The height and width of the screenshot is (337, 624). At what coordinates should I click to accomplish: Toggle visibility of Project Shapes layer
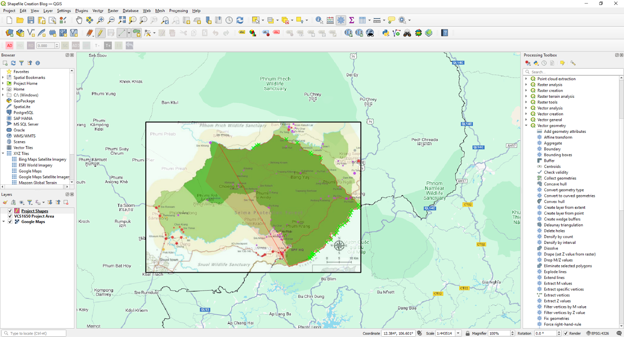click(10, 211)
